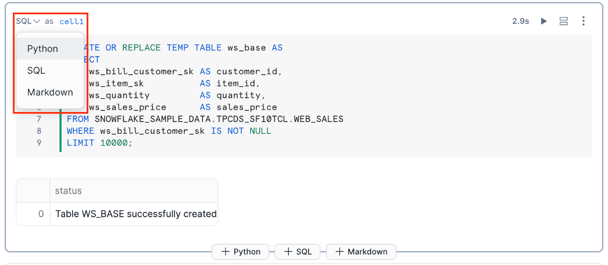Click the status column header
Viewport: 608px width, 265px height.
68,191
